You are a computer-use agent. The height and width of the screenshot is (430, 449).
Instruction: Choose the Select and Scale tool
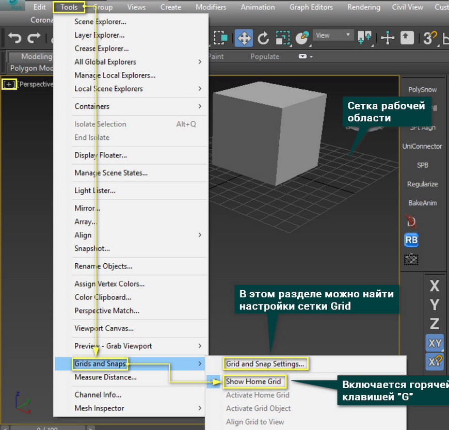pos(283,38)
